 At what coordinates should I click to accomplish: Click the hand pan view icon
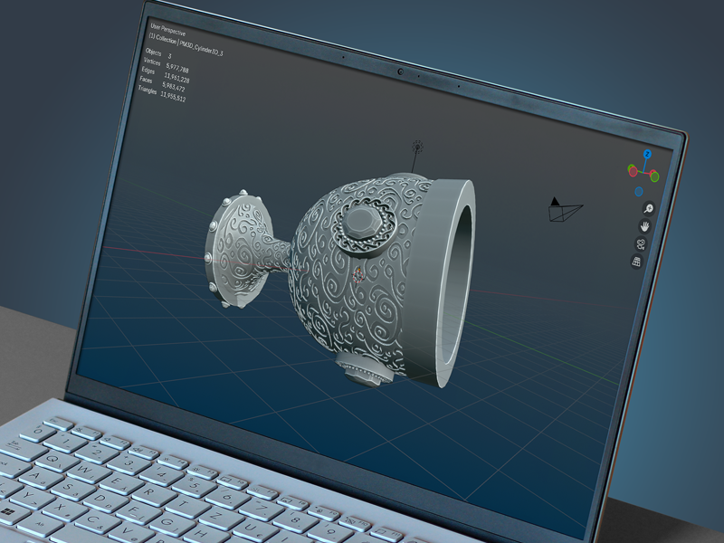point(644,226)
